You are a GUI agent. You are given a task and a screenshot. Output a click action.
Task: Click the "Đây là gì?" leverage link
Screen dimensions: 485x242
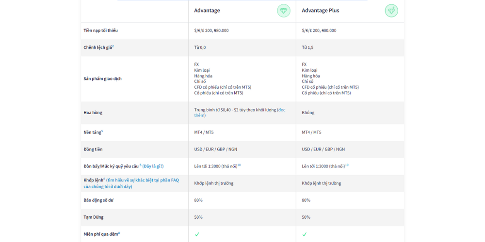coord(153,166)
